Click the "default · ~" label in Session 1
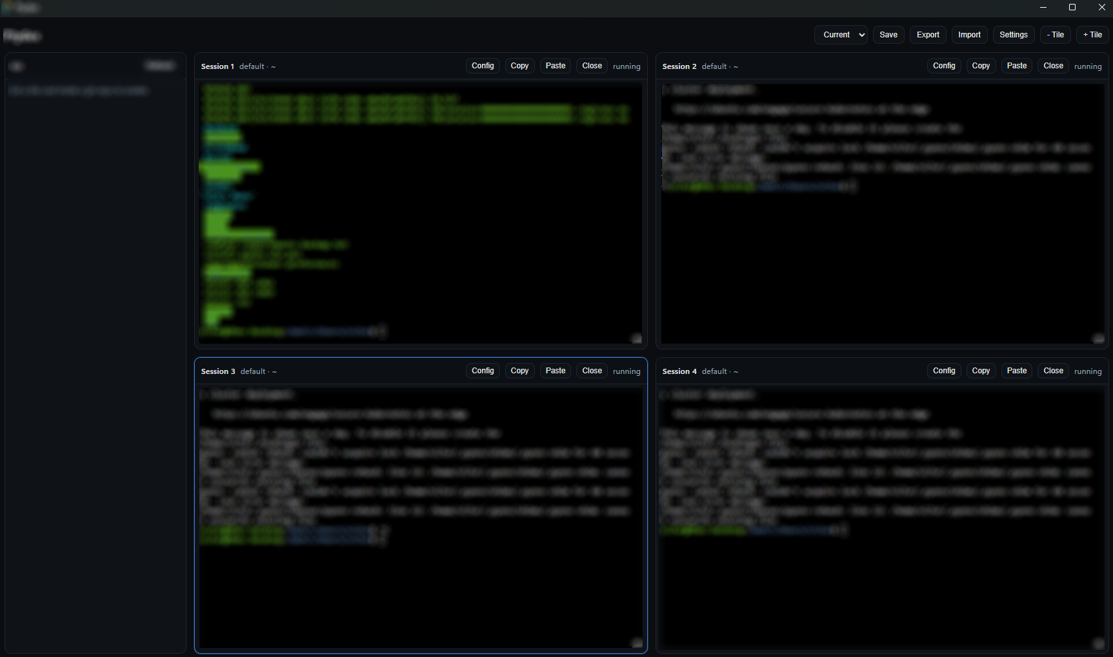The height and width of the screenshot is (657, 1113). coord(257,66)
